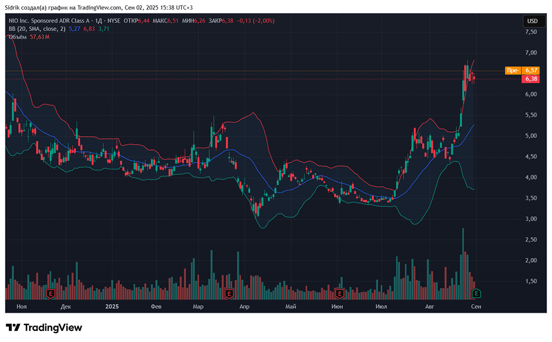Click the earnings marker at Июн
This screenshot has width=552, height=342.
339,293
